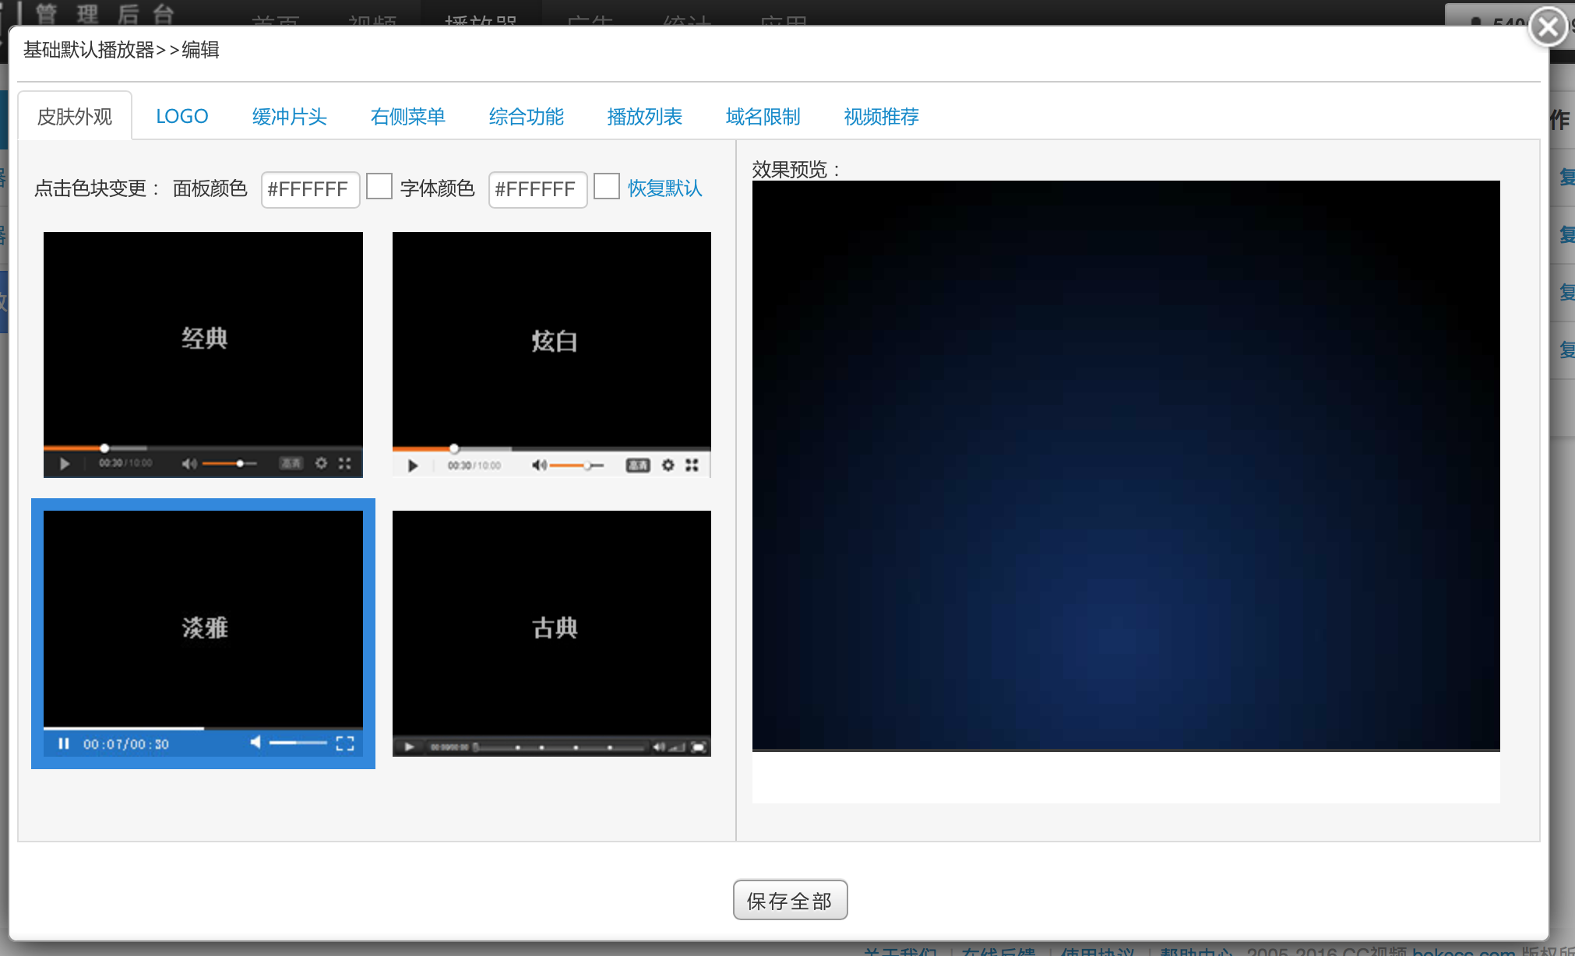1575x956 pixels.
Task: Click the panel color hex input field
Action: tap(310, 189)
